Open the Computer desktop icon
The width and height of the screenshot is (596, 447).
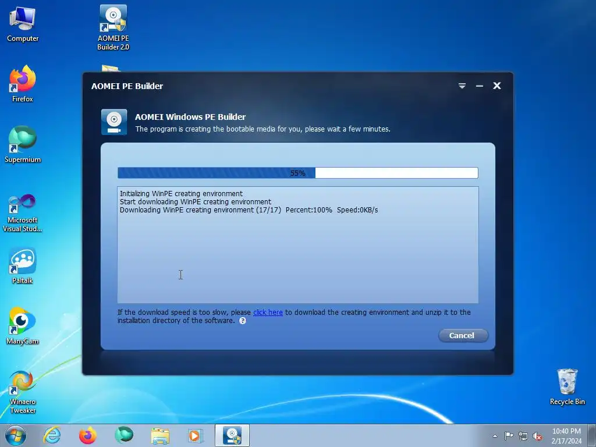pyautogui.click(x=23, y=24)
